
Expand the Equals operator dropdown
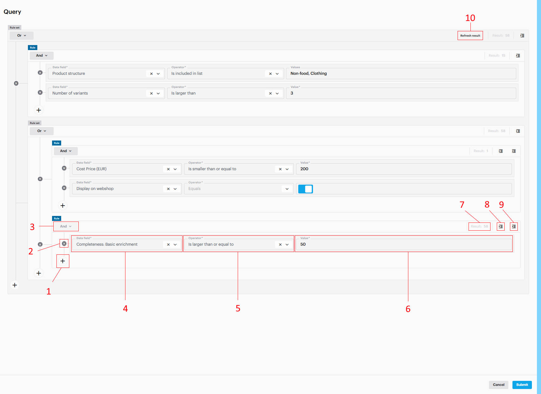point(287,189)
